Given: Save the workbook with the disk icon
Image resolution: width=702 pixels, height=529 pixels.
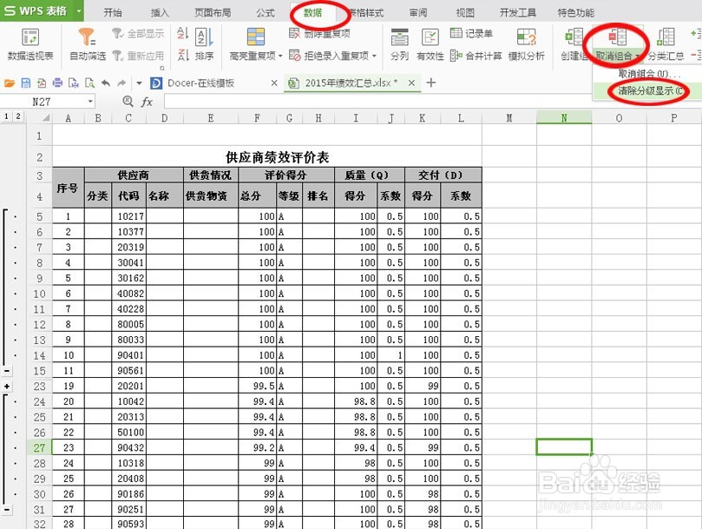Looking at the screenshot, I should pos(25,83).
